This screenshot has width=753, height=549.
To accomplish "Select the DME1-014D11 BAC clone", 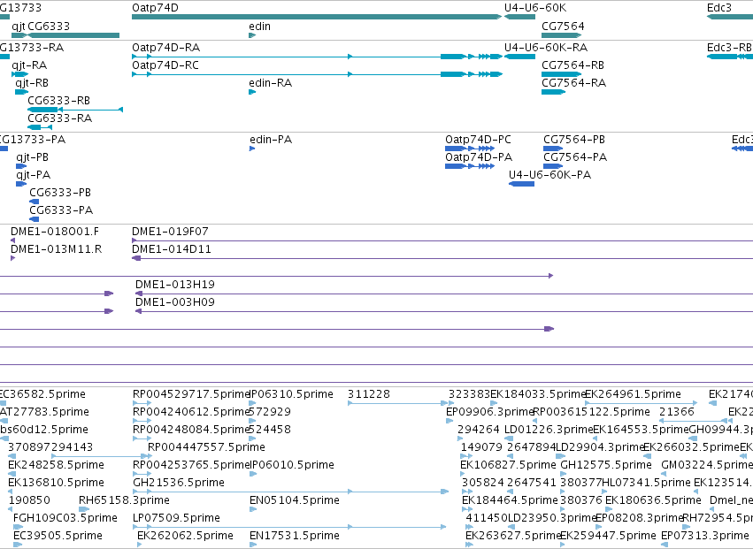I will coord(442,259).
